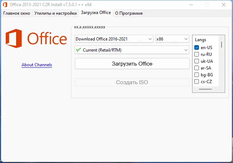Switch to the Главное окно tab

[16, 13]
